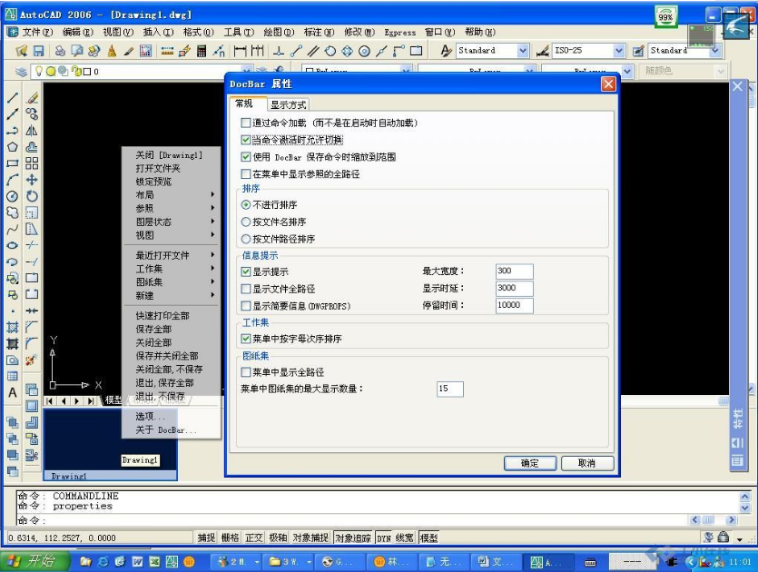The width and height of the screenshot is (758, 572).
Task: Select the Revision Cloud tool
Action: [x=13, y=212]
